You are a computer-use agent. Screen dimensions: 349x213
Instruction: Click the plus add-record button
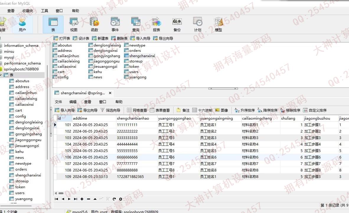[x=82, y=199]
